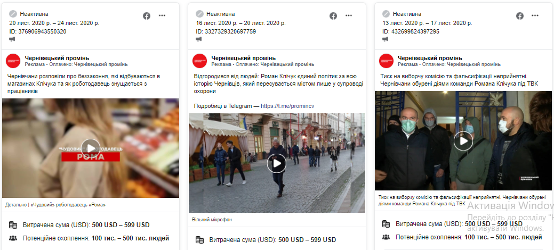Screen dimensions: 554x250
Task: Open three-dot menu on ad ID 432699824397295
Action: (x=535, y=15)
